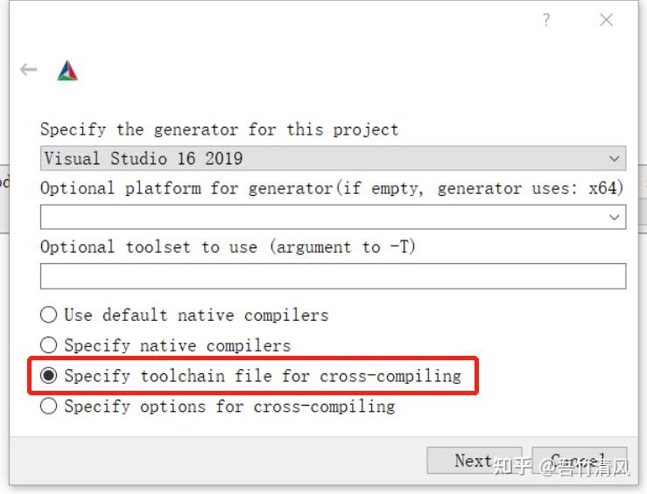Open the Visual Studio 16 2019 generator dropdown

(x=333, y=158)
